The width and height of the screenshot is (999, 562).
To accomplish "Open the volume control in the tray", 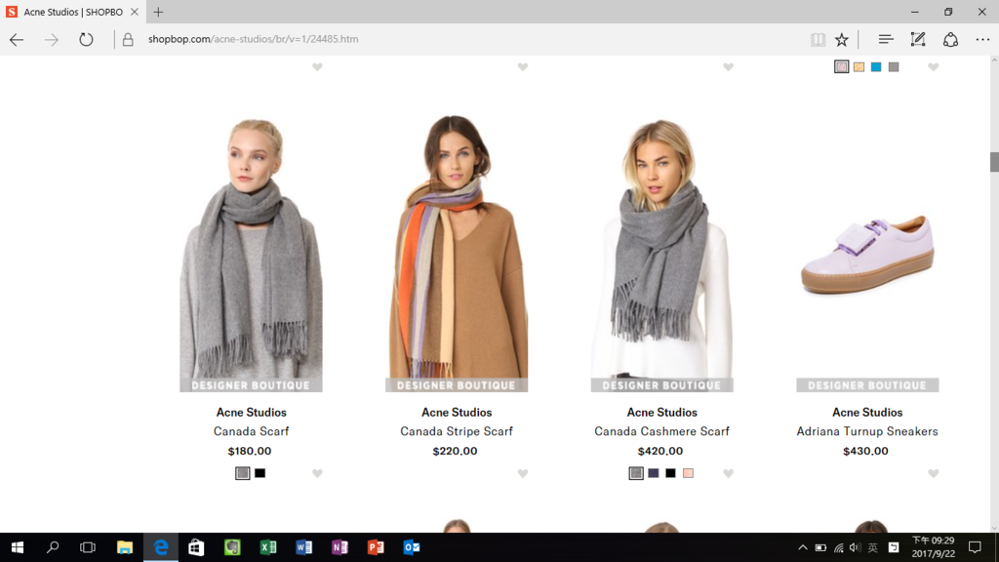I will click(855, 547).
